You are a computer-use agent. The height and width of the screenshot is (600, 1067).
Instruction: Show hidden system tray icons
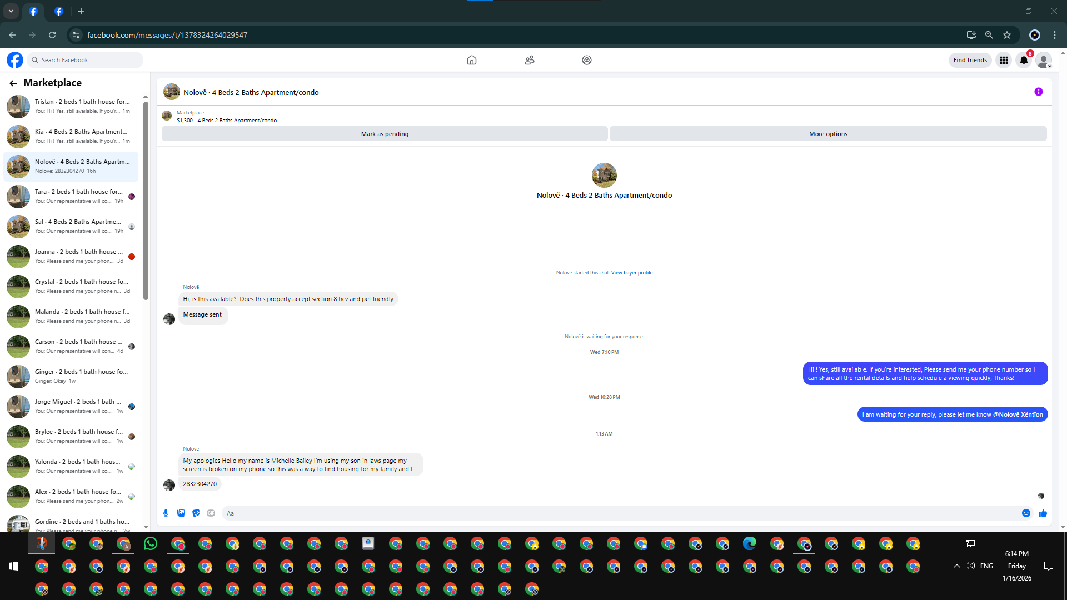tap(956, 566)
